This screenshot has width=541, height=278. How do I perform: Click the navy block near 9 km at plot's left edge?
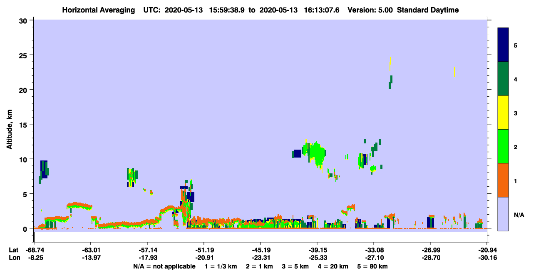44,169
